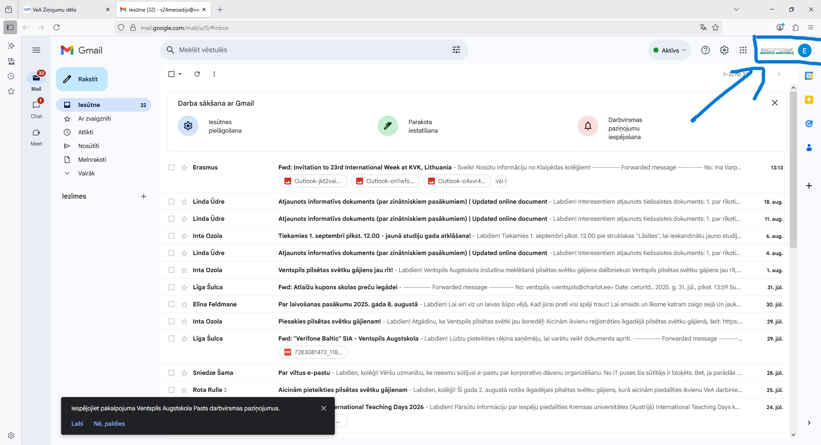Click the Rakstīt compose button
Viewport: 821px width, 445px height.
tap(82, 79)
